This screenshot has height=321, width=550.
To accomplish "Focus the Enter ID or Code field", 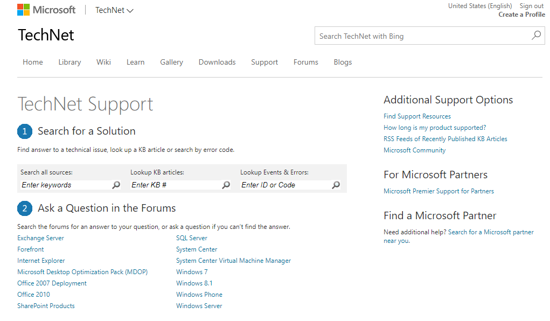I will 286,185.
